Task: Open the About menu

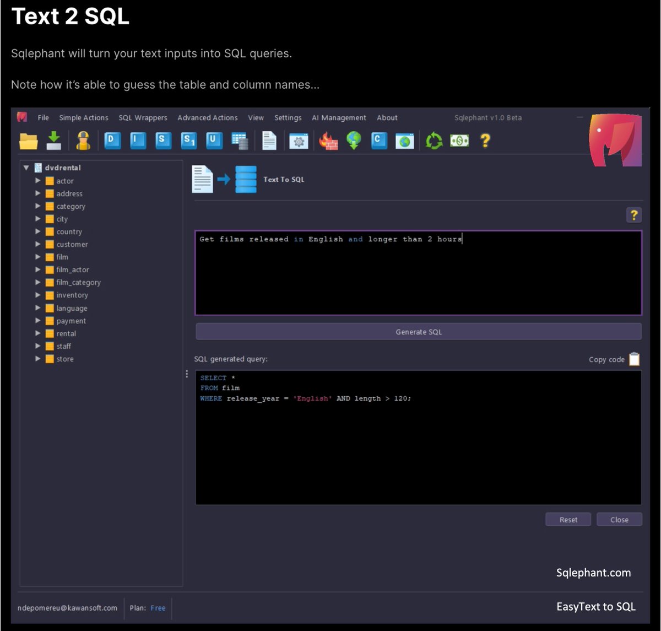Action: pos(387,117)
